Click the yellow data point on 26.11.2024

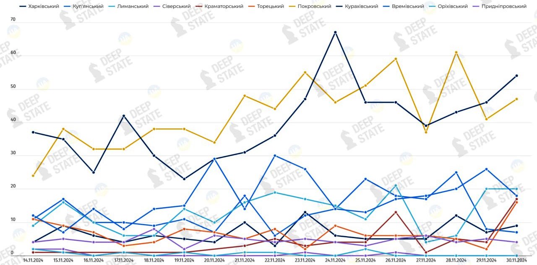coord(396,59)
